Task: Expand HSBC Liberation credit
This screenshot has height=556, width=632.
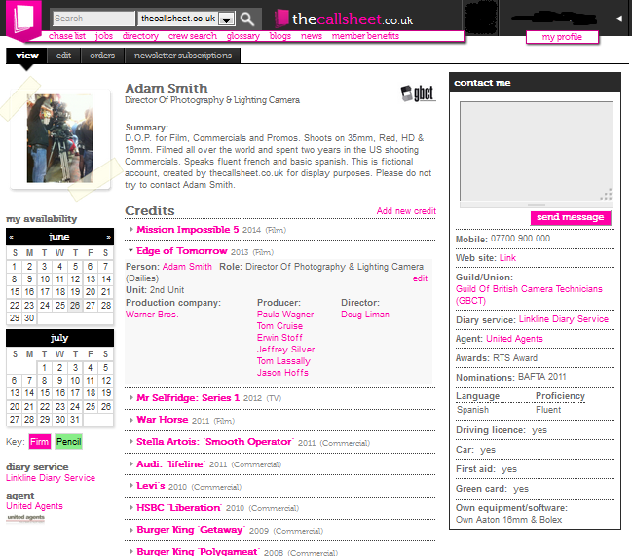Action: [x=131, y=507]
